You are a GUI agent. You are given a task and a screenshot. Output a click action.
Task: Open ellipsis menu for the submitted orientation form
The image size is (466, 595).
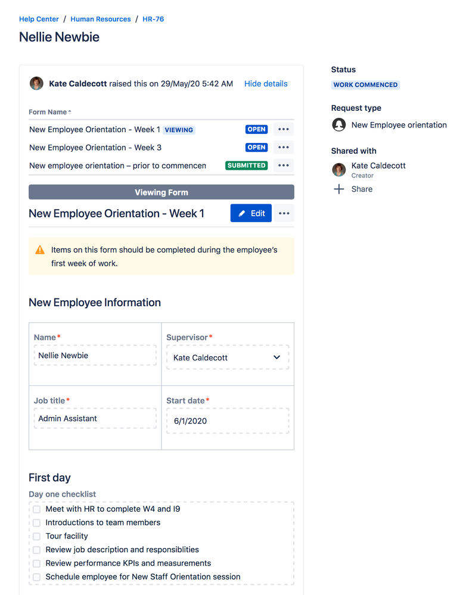(284, 165)
